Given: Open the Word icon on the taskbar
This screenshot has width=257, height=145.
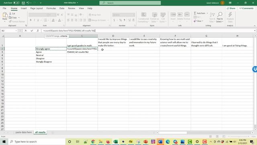Looking at the screenshot, I should pyautogui.click(x=160, y=141).
